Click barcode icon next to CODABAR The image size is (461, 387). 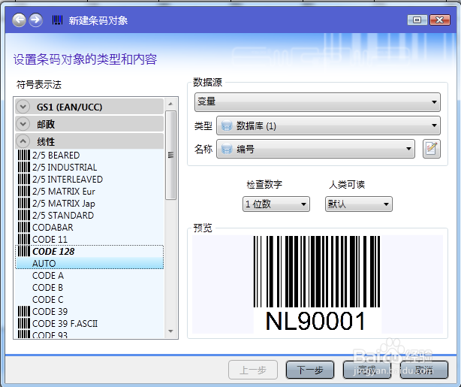pyautogui.click(x=24, y=228)
